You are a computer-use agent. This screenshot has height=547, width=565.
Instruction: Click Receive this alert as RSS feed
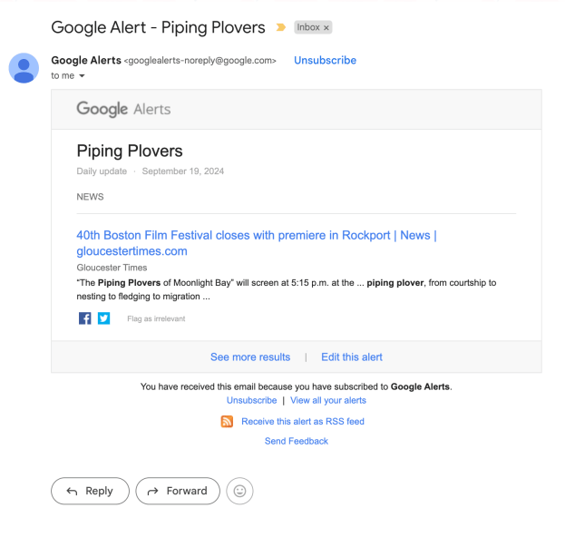point(303,421)
